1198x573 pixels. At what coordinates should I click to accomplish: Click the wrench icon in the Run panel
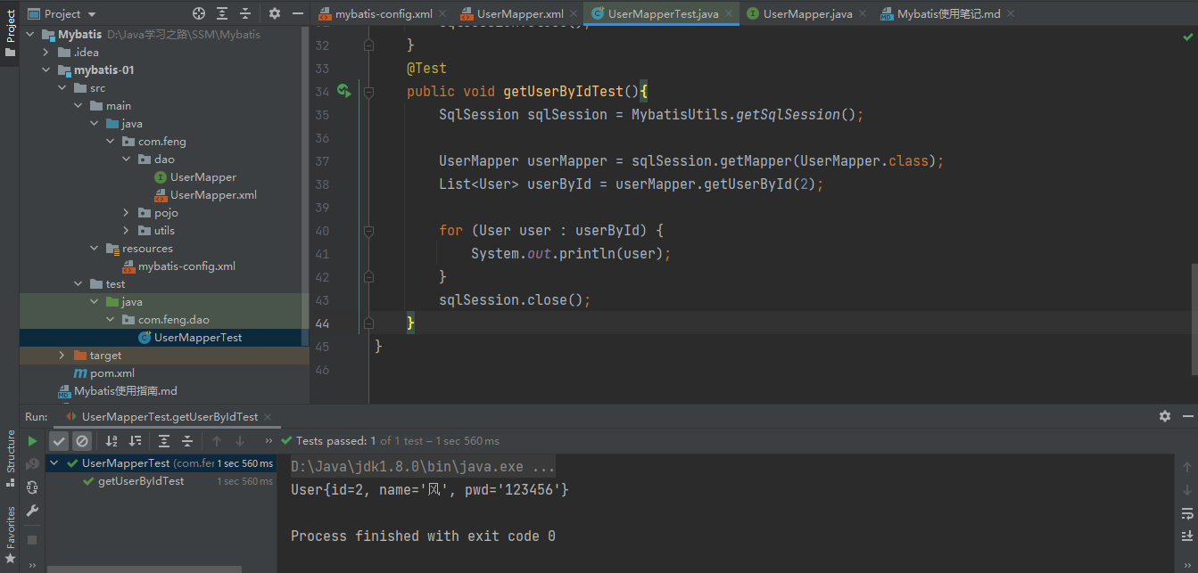33,511
